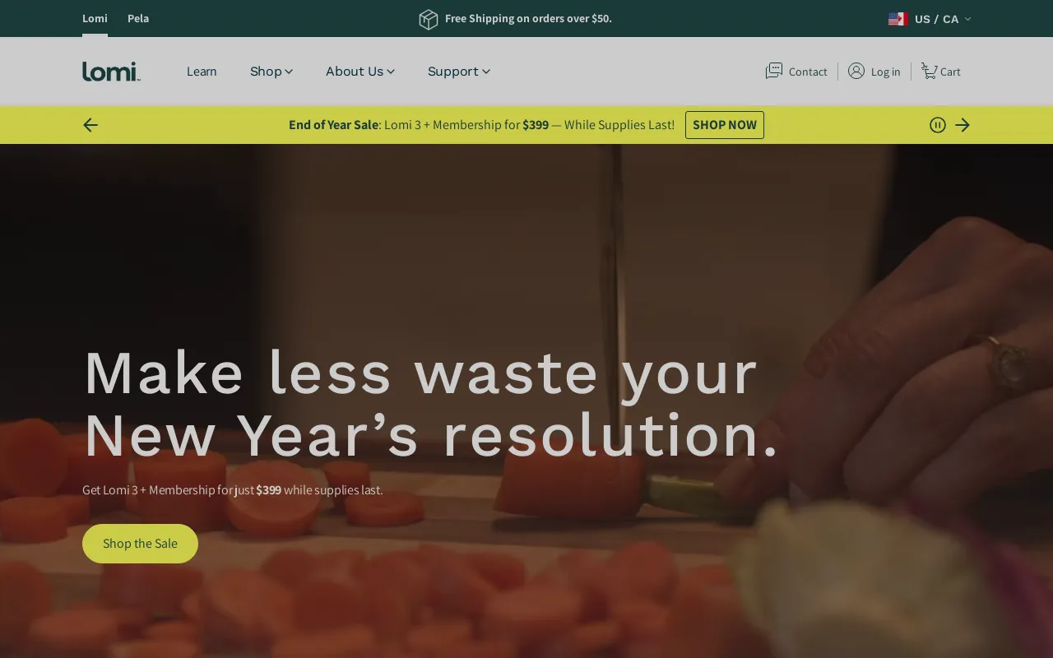Open the Learn menu item
This screenshot has height=658, width=1053.
(202, 72)
